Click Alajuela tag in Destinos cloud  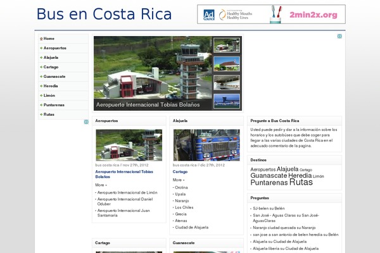tap(288, 169)
